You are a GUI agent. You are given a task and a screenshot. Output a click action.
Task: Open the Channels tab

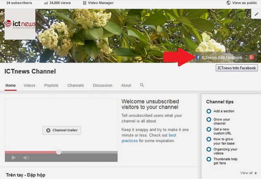tap(76, 86)
